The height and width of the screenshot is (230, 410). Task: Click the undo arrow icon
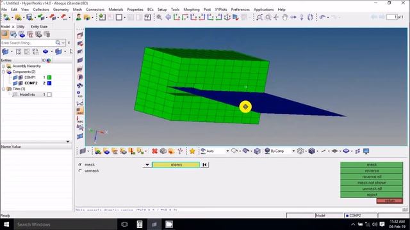322,17
